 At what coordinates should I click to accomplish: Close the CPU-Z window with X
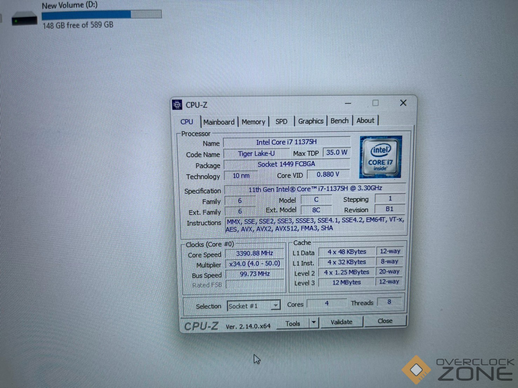point(403,103)
